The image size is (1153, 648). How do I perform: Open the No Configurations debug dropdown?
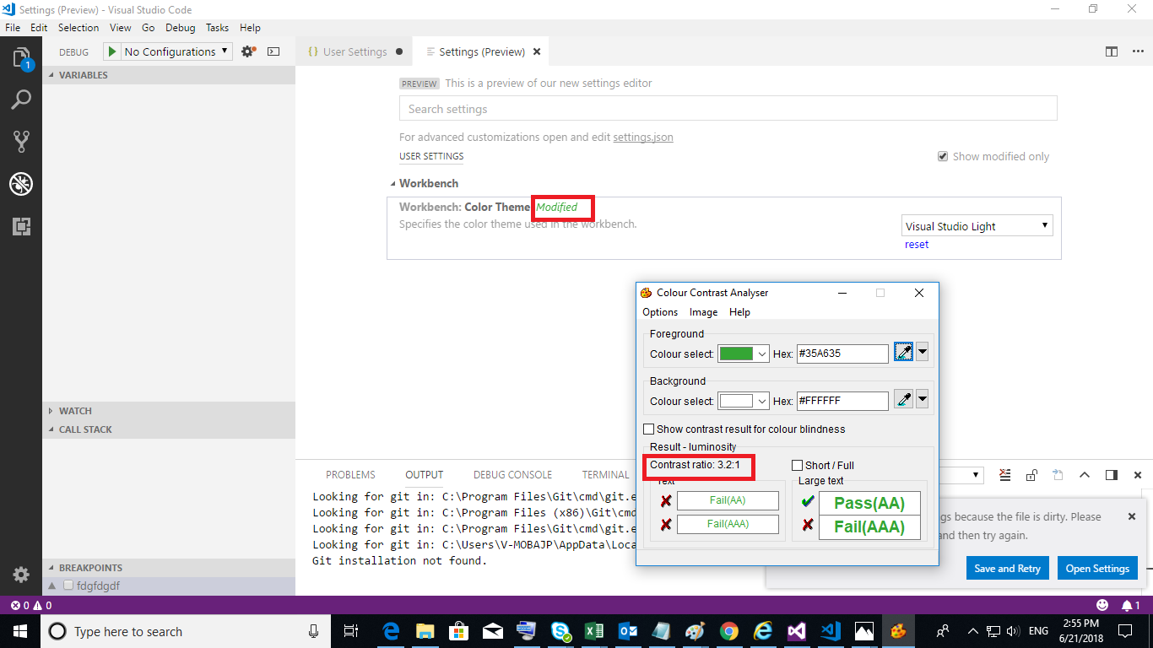pos(176,51)
